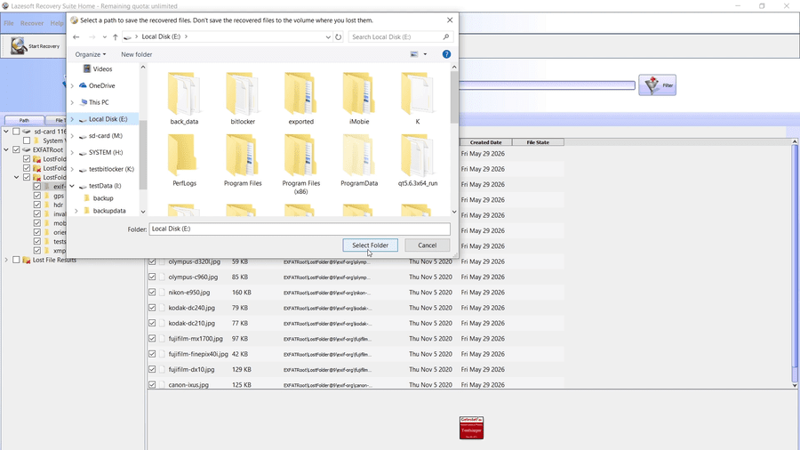Select the PerfLogs folder
Viewport: 800px width, 450px height.
coord(184,160)
